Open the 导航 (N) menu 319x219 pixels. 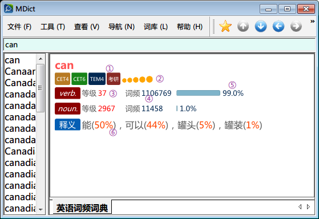(x=121, y=27)
